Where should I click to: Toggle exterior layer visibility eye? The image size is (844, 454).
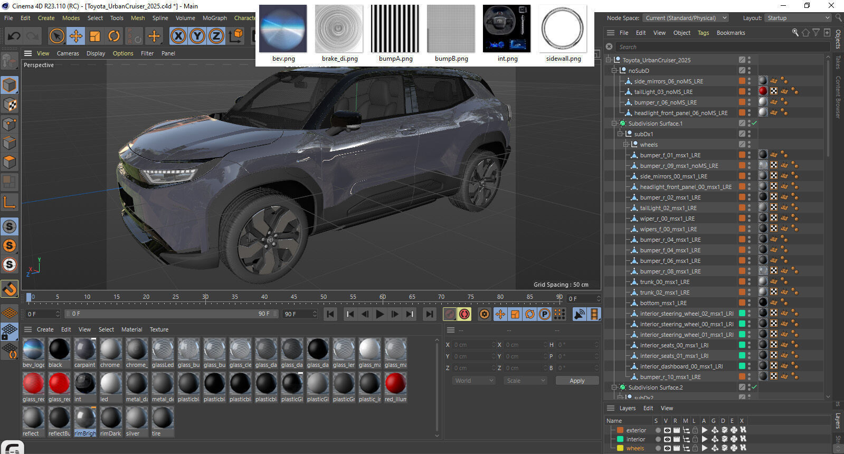coord(667,430)
